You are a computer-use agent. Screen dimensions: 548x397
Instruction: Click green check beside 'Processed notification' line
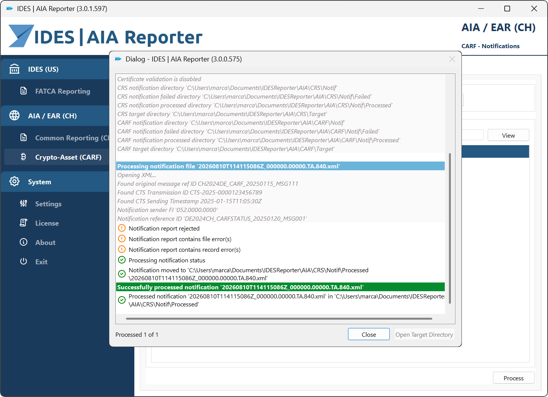(122, 300)
